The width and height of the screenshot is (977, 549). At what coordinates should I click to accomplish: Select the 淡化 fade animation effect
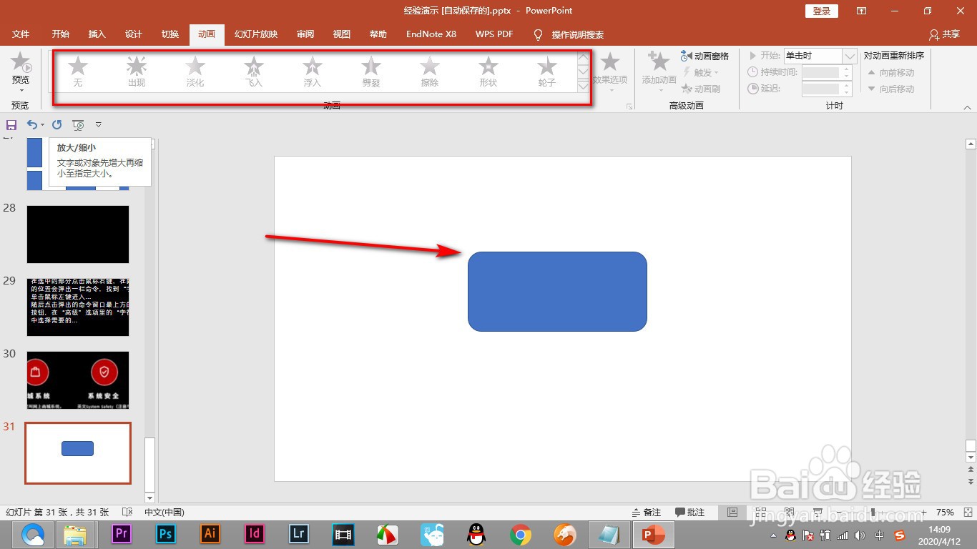[195, 71]
